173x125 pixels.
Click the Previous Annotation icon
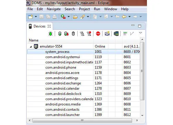click(106, 17)
